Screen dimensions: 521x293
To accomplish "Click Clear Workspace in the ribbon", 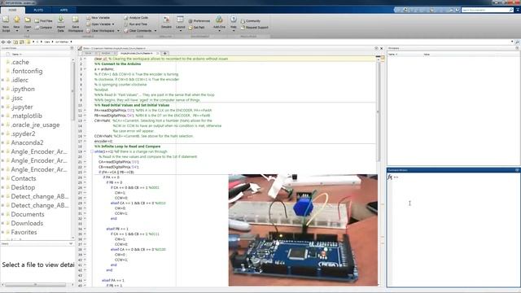I will pyautogui.click(x=100, y=31).
